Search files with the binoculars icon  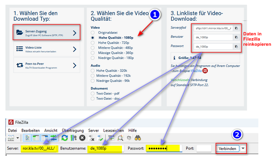(x=138, y=138)
